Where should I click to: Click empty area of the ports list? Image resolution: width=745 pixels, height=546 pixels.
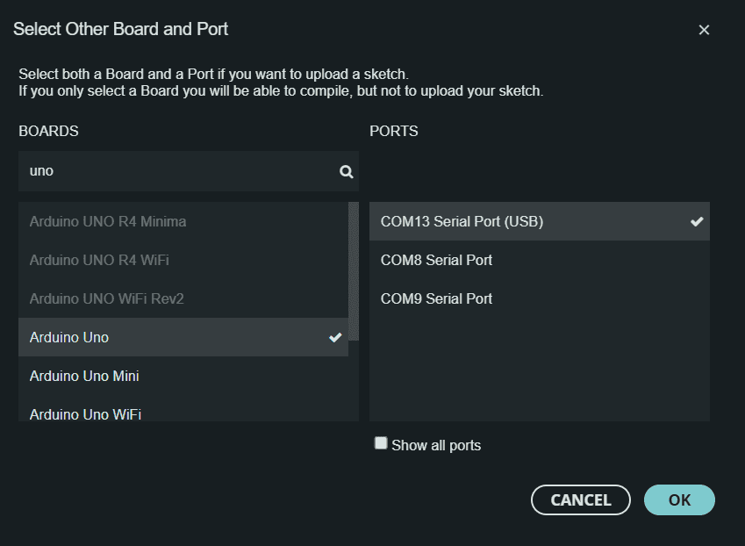pos(540,370)
